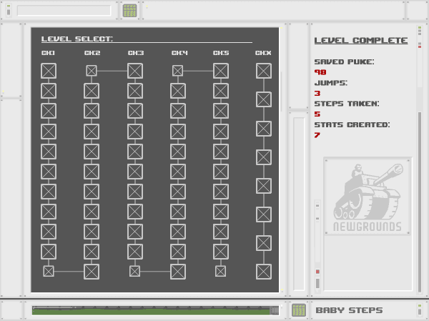Click the Steps Taken value 5
This screenshot has width=429, height=321.
317,114
